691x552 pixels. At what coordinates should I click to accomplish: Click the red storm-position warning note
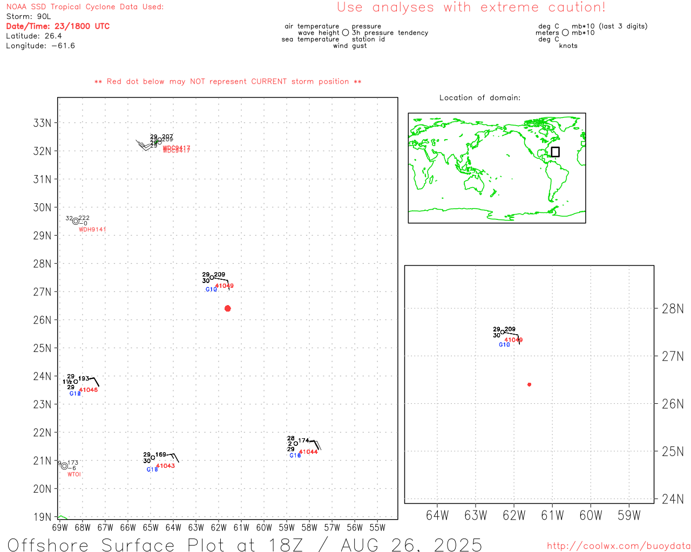(x=228, y=81)
